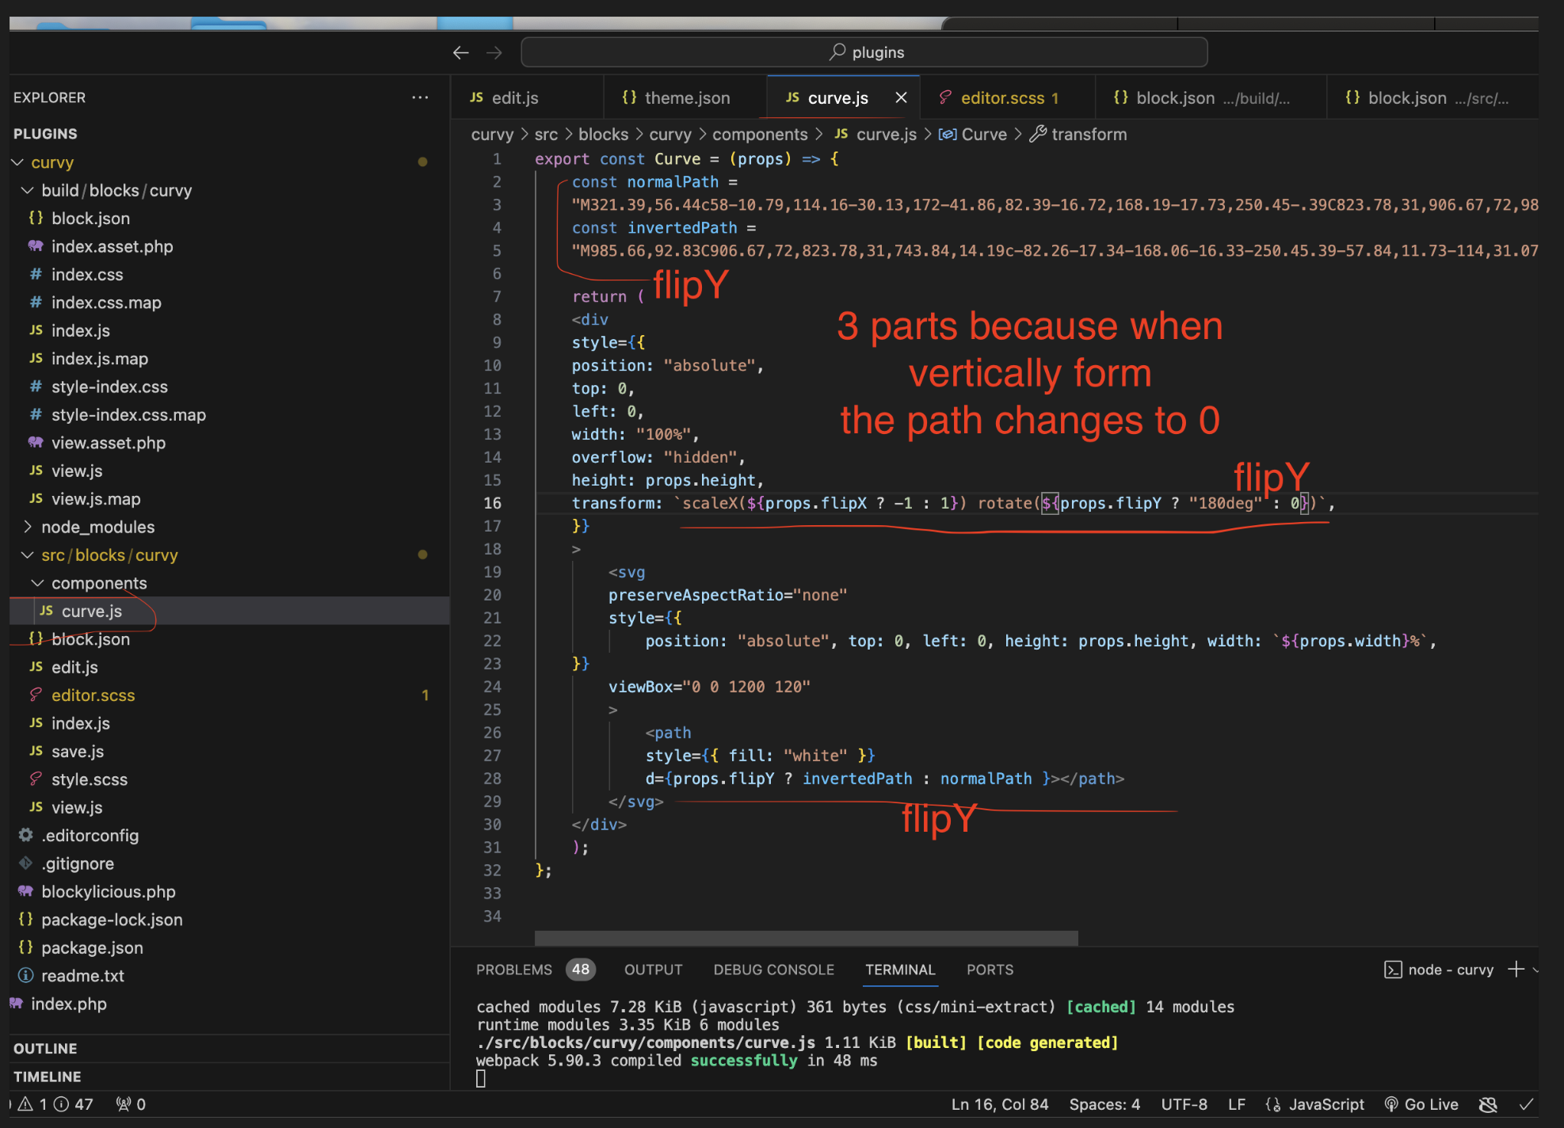
Task: Open blockylicious.php file
Action: (x=109, y=891)
